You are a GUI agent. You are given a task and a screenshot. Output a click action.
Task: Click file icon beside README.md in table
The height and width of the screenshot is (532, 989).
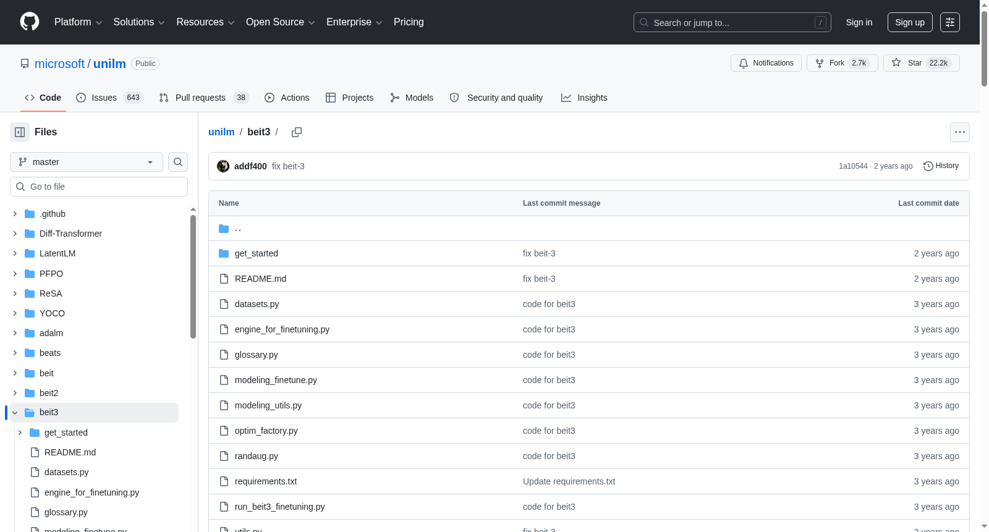(x=224, y=279)
